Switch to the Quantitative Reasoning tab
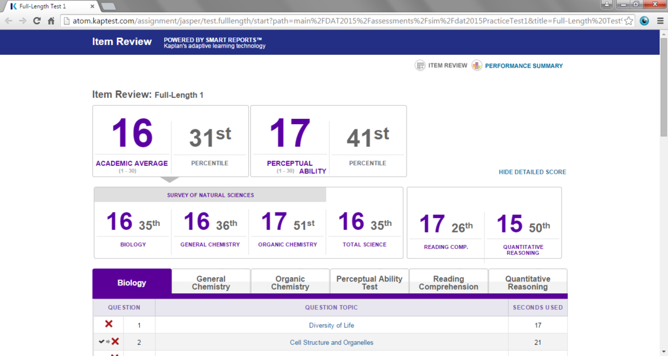This screenshot has height=356, width=668. [x=527, y=283]
